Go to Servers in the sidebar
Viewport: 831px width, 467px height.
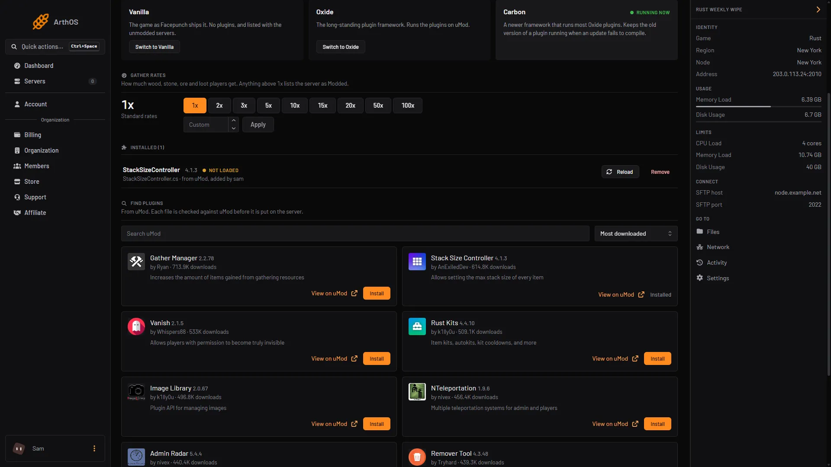[x=55, y=81]
